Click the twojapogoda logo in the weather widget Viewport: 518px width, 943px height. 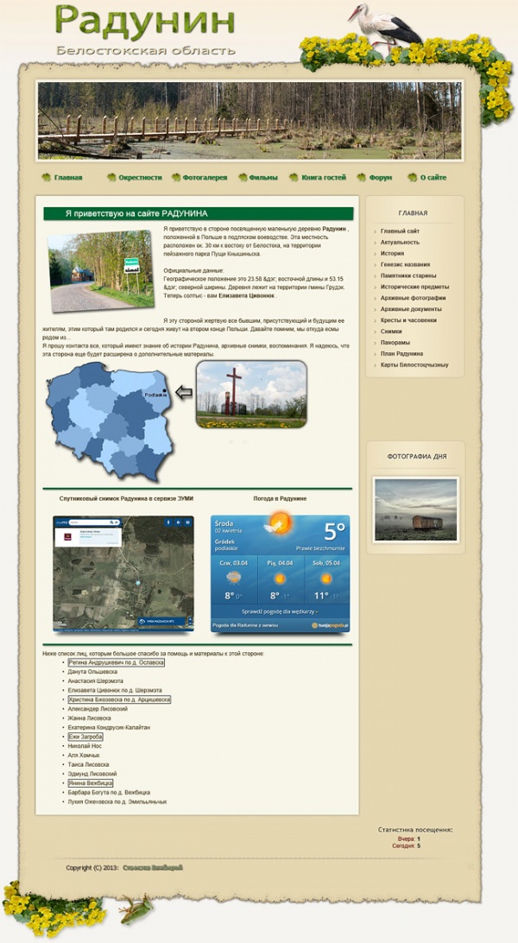[330, 624]
